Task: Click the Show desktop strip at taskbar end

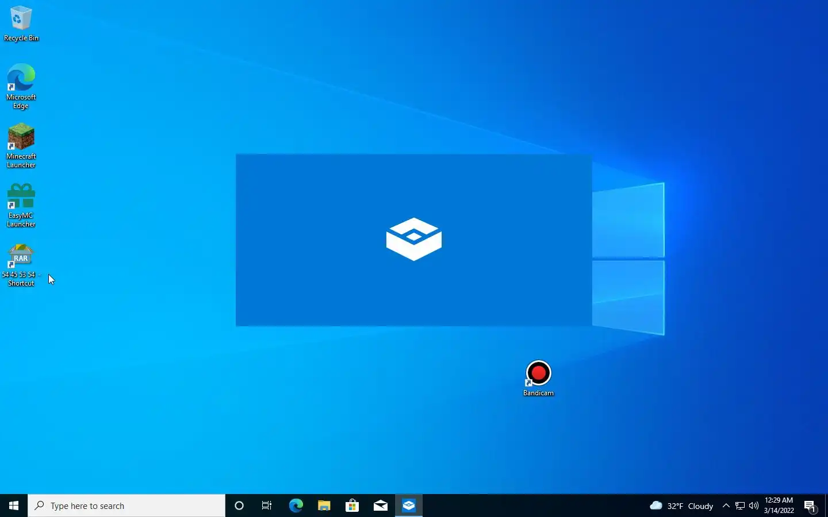Action: (826, 506)
